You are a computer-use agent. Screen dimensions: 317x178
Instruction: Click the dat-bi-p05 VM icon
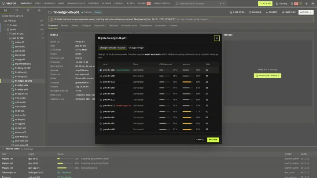click(12, 42)
